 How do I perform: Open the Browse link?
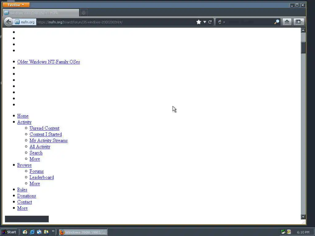tap(24, 165)
